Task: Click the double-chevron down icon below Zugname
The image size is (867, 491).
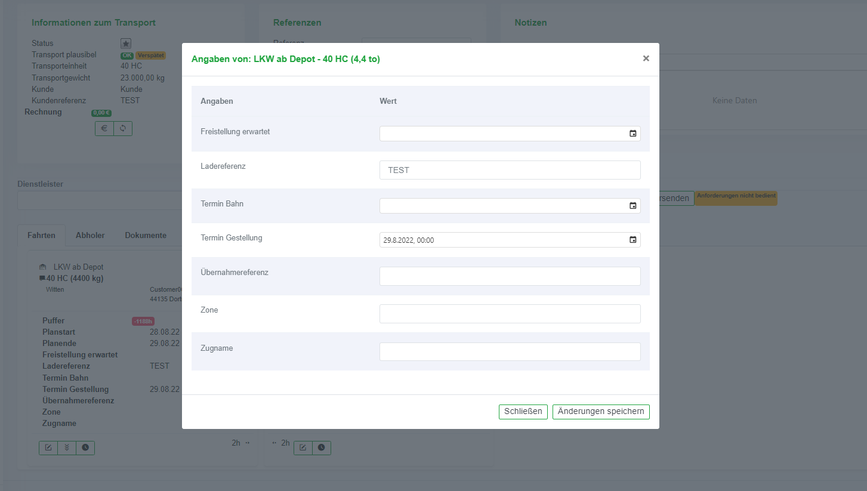Action: click(x=67, y=448)
